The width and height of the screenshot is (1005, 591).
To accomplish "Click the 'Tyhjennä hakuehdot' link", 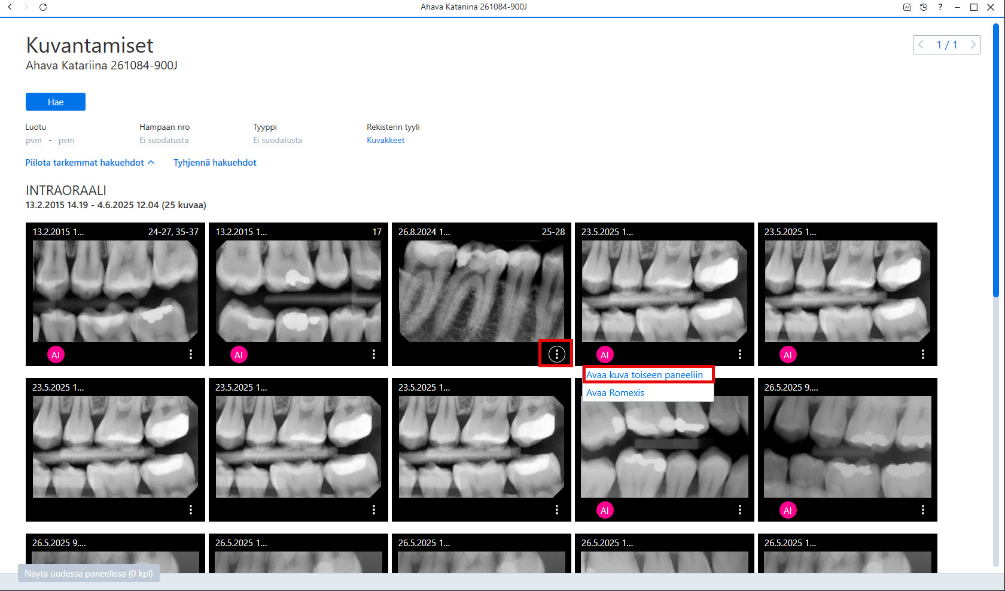I will coord(215,163).
